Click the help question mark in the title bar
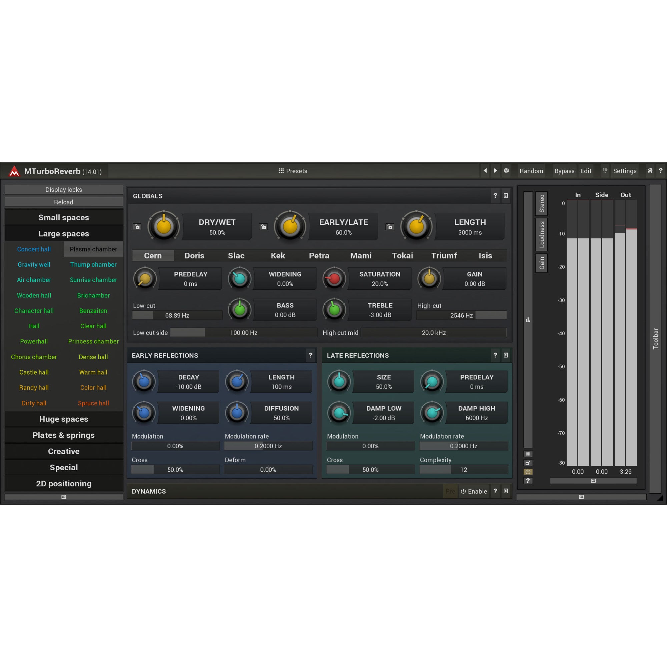This screenshot has height=667, width=667. coord(660,170)
